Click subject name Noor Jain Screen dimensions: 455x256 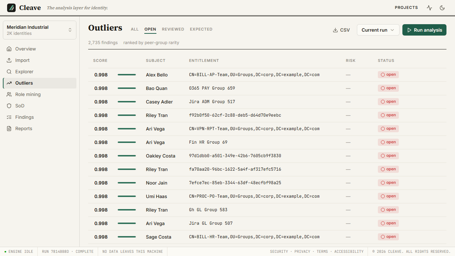156,183
